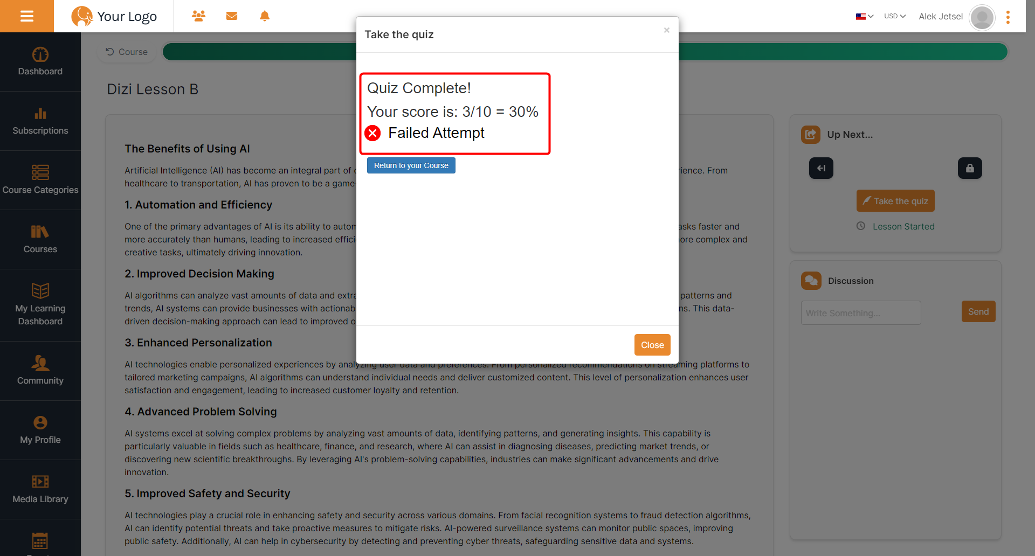Viewport: 1035px width, 556px height.
Task: Go to Courses via its sidebar icon
Action: [x=40, y=239]
